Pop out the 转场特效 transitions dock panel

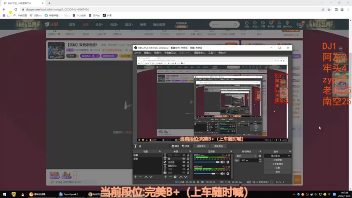click(260, 151)
